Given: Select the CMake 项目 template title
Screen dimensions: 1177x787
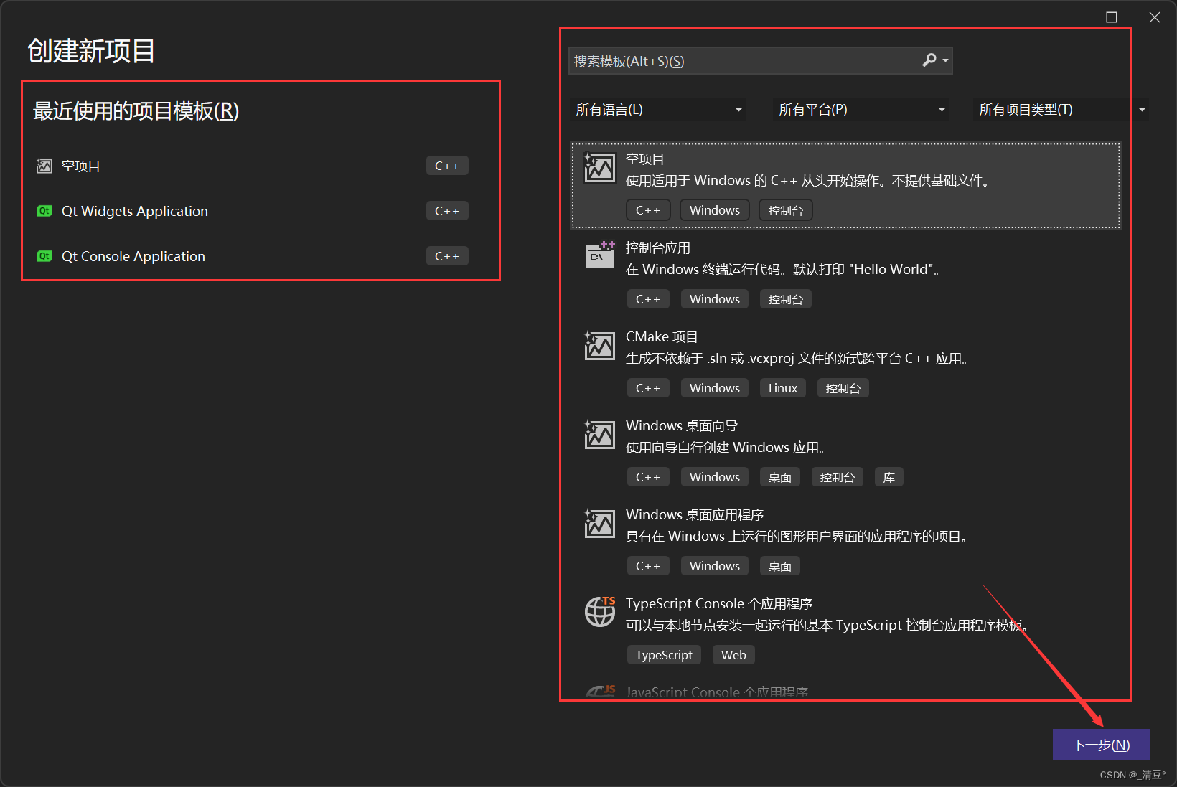Looking at the screenshot, I should [x=662, y=337].
